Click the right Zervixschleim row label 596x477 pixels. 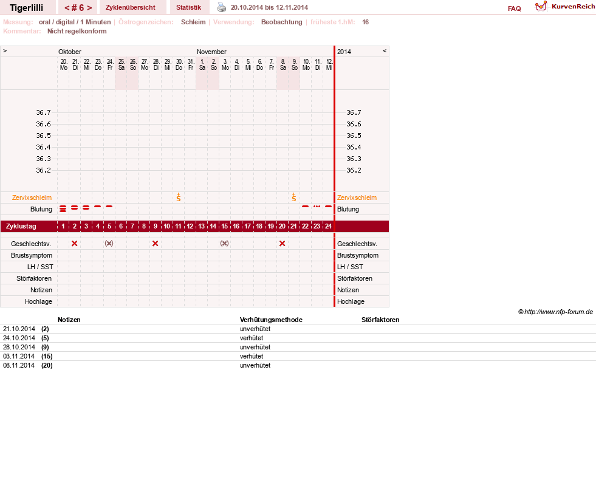(x=357, y=197)
